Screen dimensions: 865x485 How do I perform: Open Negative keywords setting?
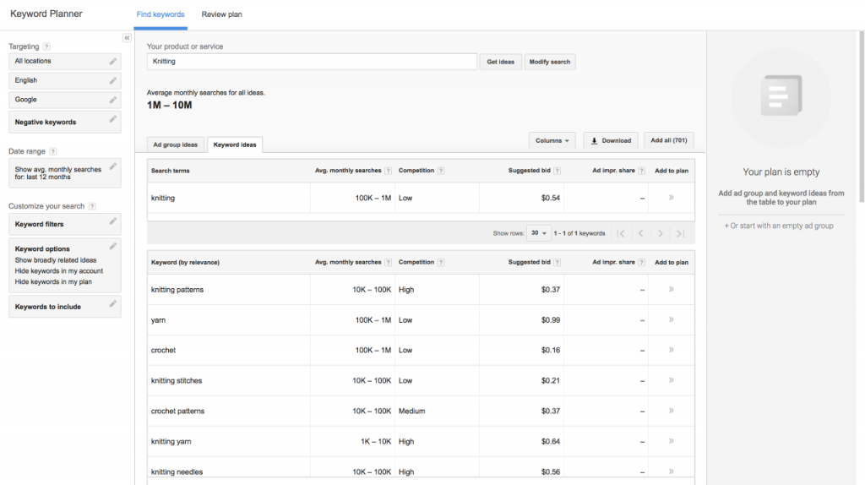pyautogui.click(x=65, y=122)
